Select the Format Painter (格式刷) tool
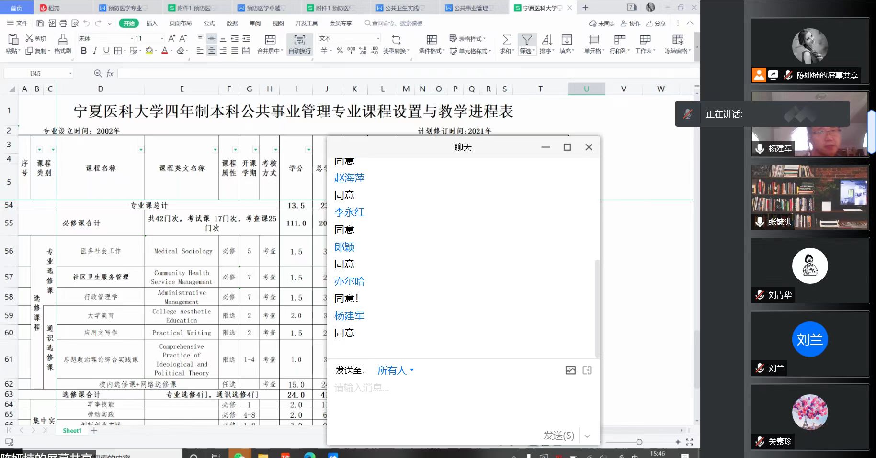 pyautogui.click(x=63, y=44)
